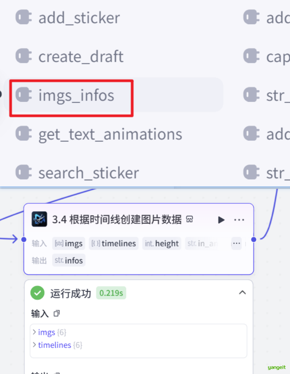Click the plug icon beside add_sticker

[x=24, y=17]
